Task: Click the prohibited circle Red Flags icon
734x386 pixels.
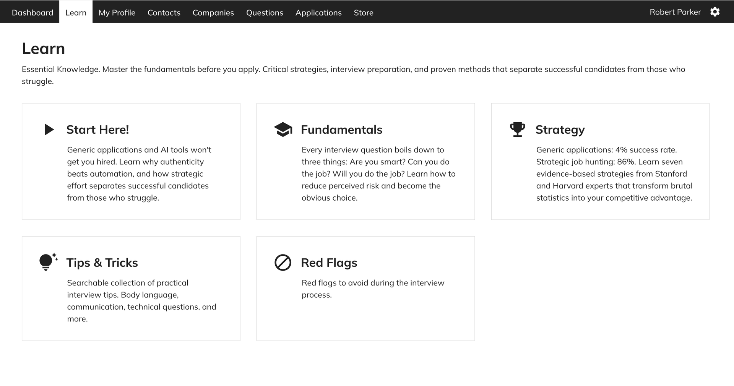Action: coord(283,263)
